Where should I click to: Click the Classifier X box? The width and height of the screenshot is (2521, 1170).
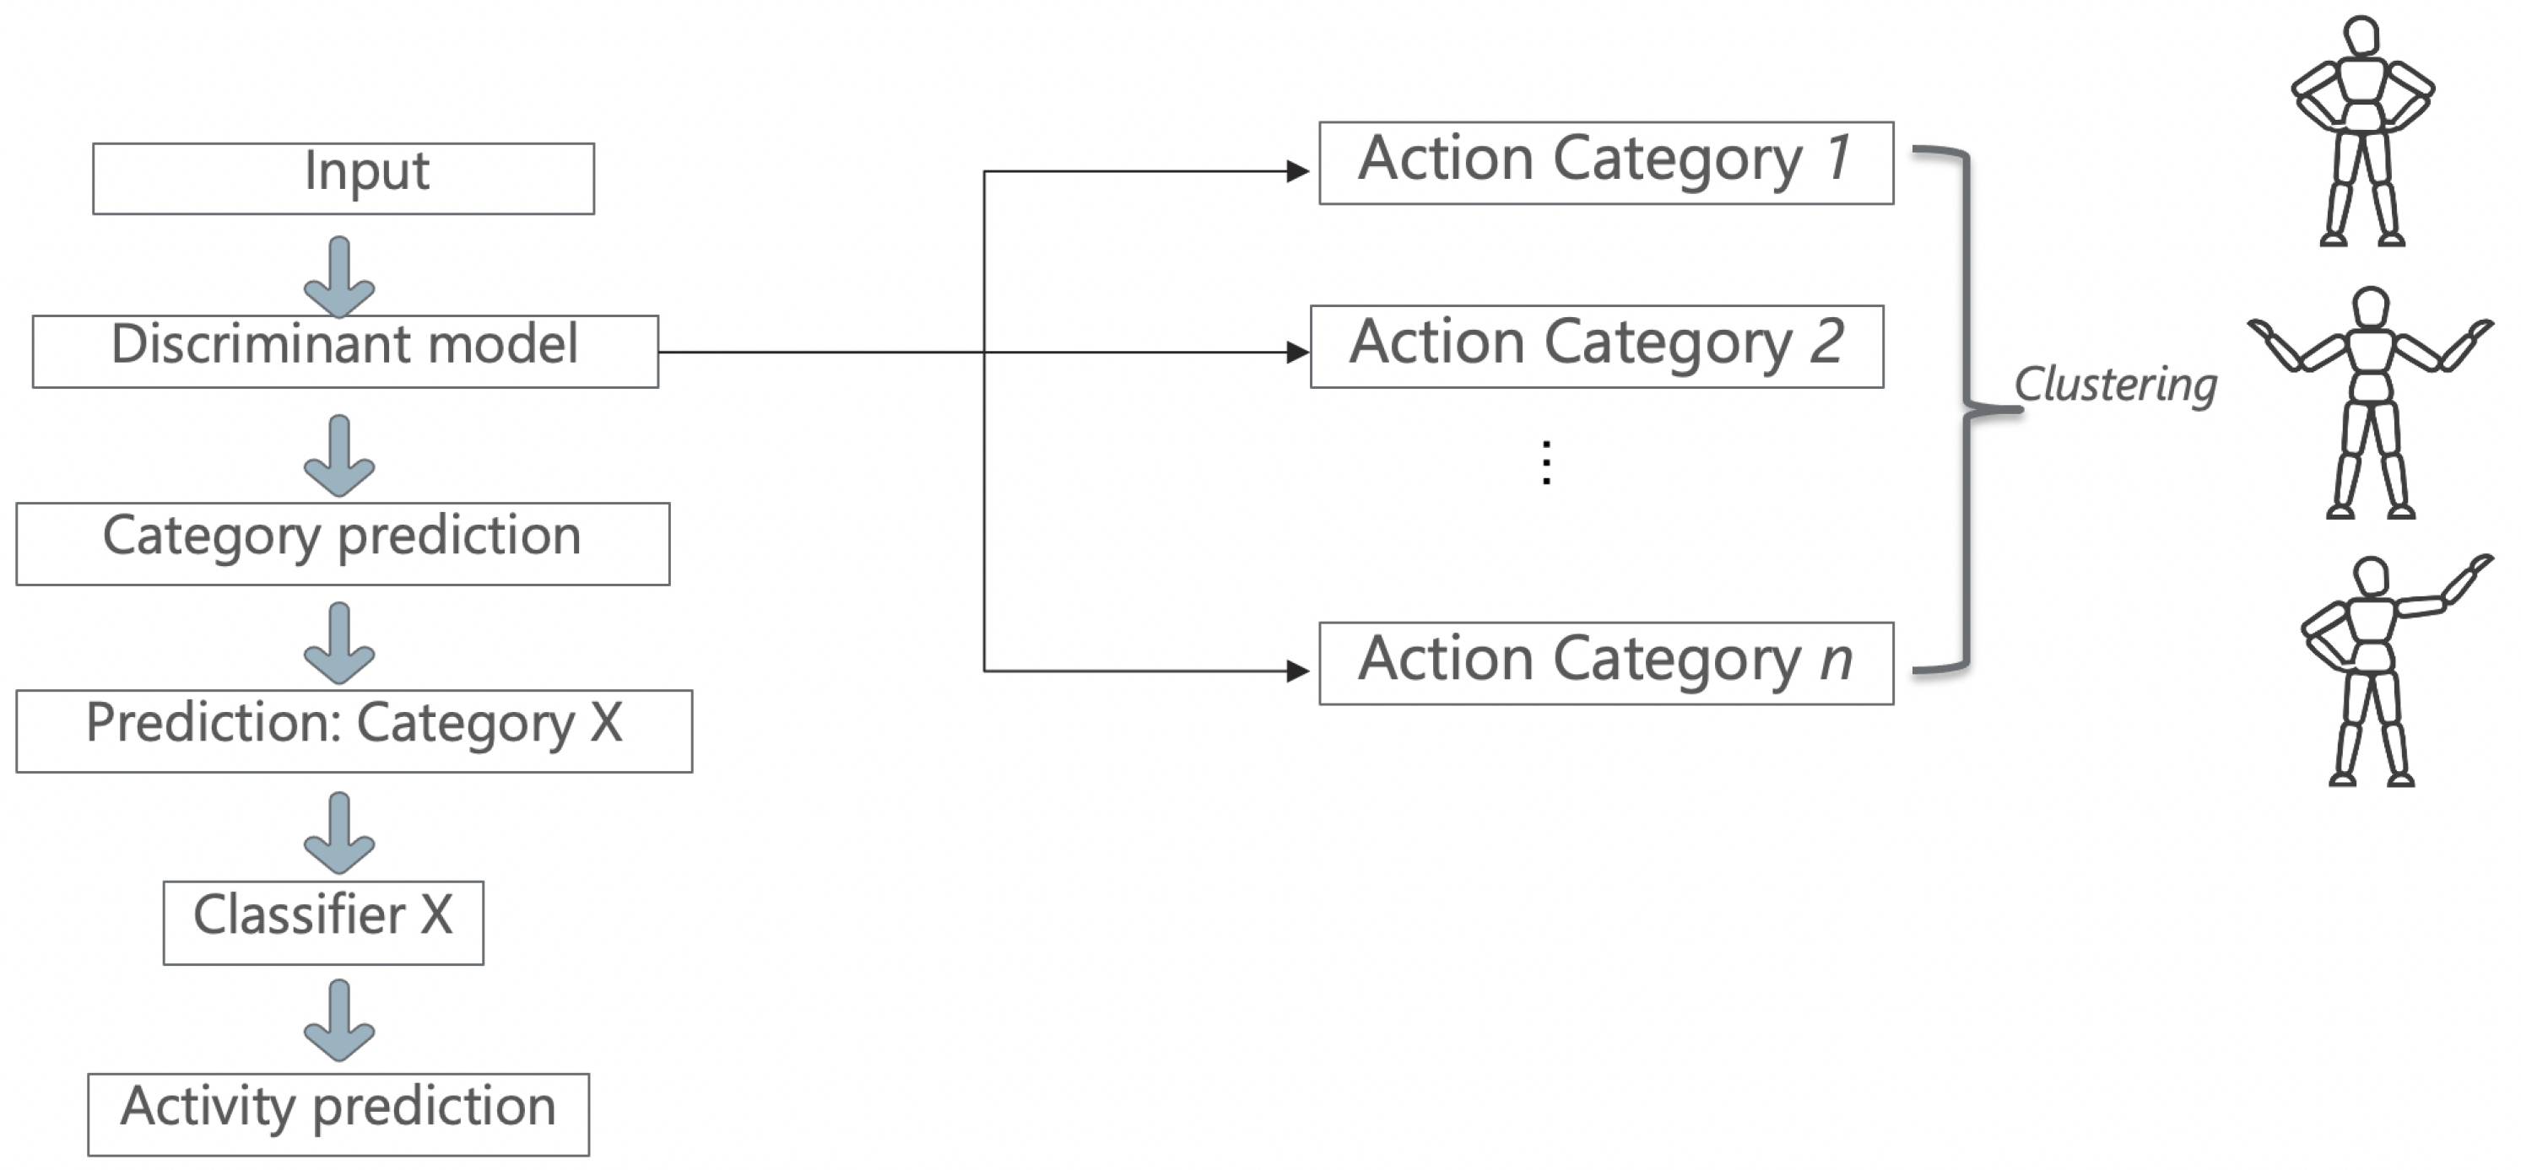pyautogui.click(x=323, y=923)
